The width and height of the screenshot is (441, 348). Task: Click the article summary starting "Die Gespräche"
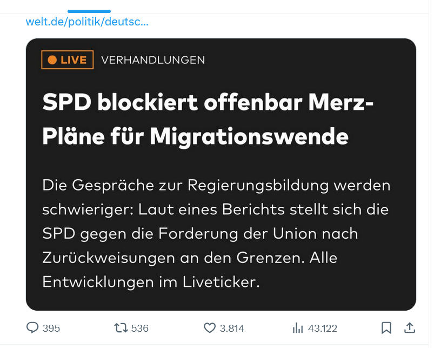coord(216,234)
